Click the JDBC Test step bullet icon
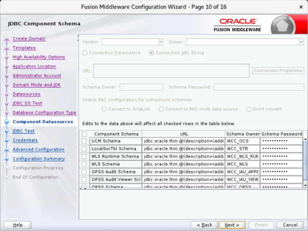Image resolution: width=308 pixels, height=231 pixels. pos(7,131)
